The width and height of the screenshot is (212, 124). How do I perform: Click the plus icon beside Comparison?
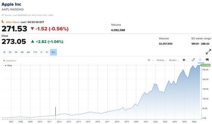[4, 61]
